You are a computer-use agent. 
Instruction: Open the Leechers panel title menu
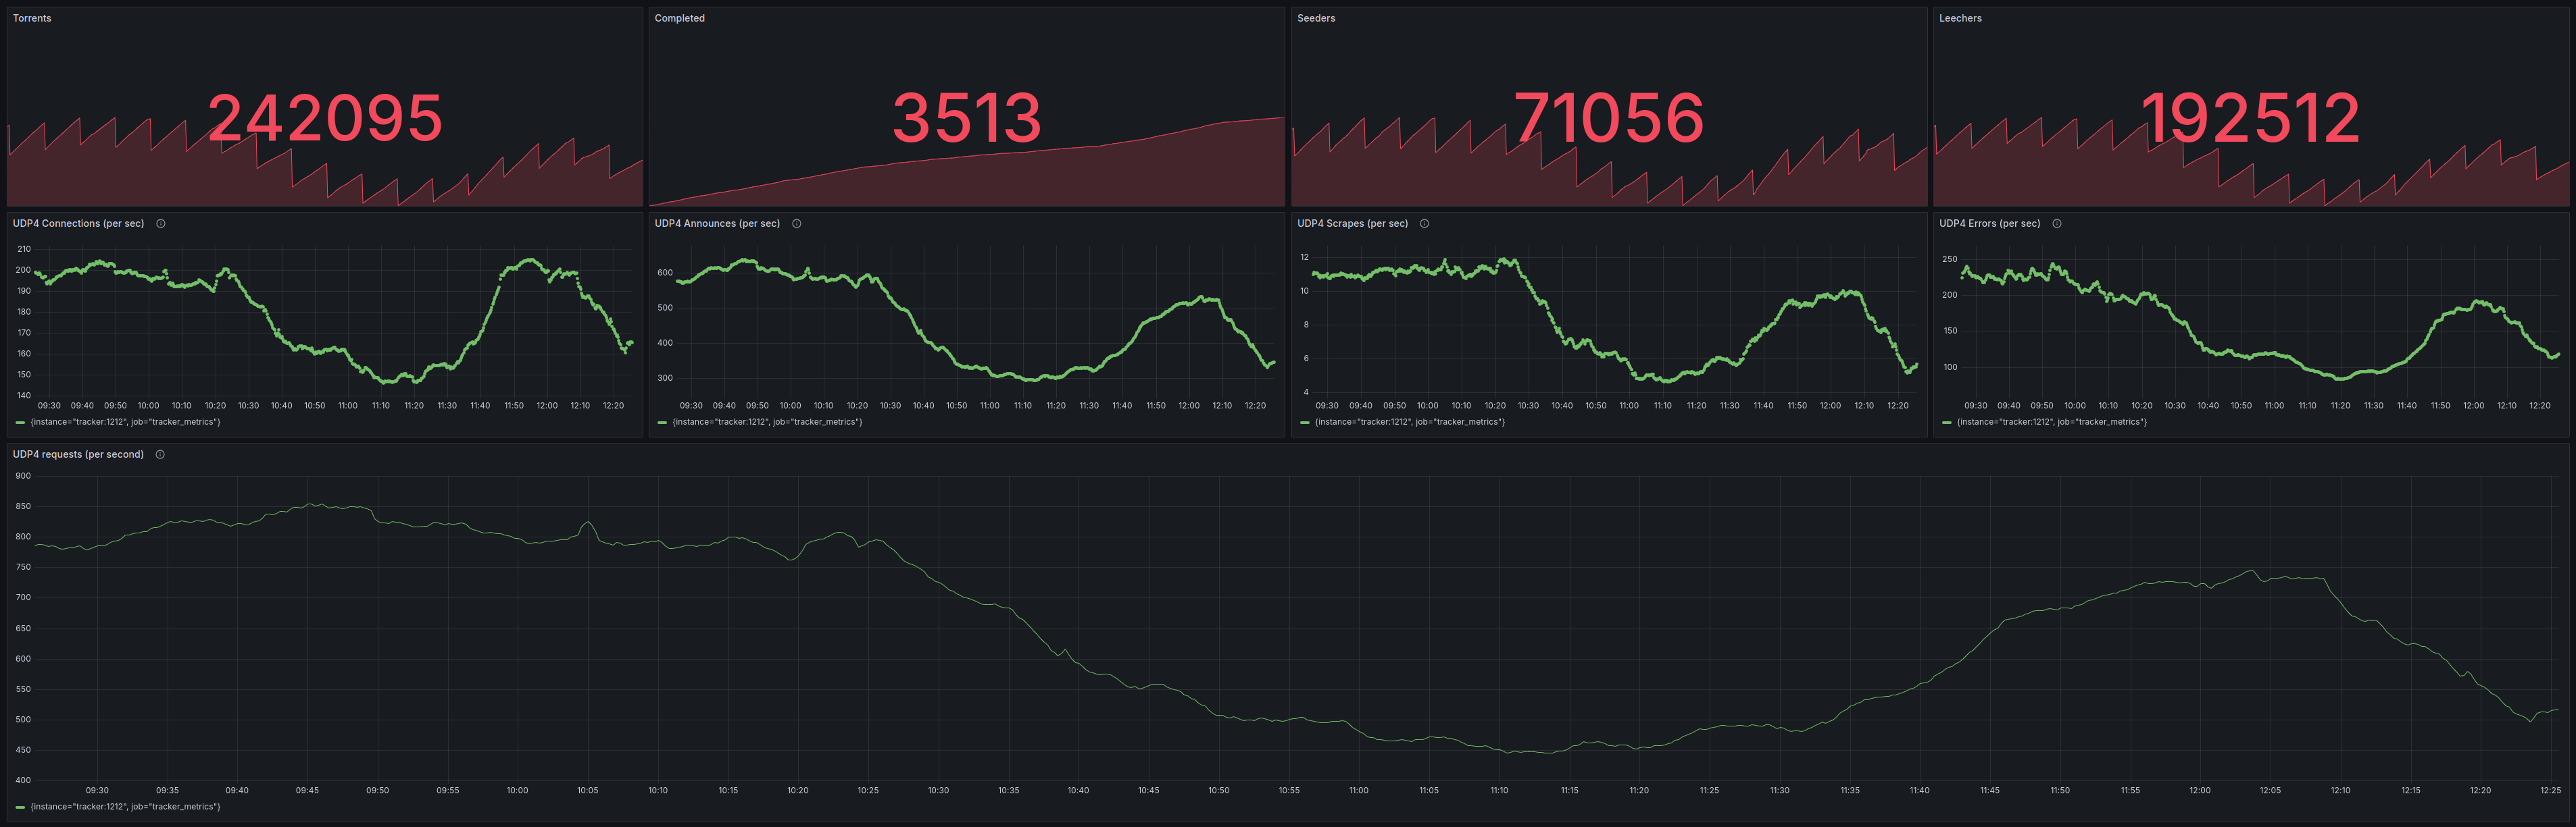1960,18
